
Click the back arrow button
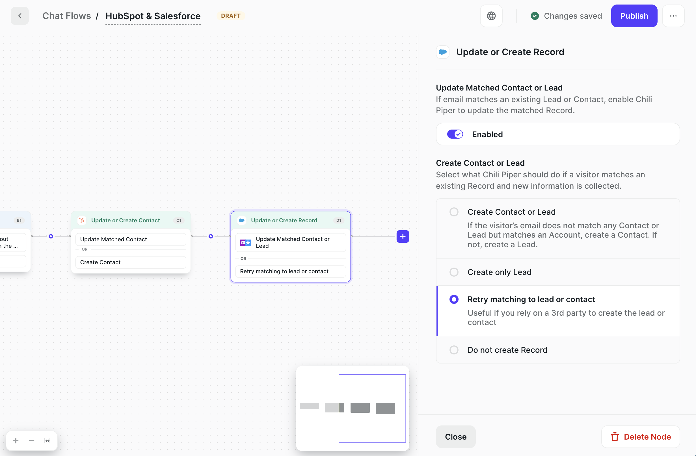[x=20, y=16]
